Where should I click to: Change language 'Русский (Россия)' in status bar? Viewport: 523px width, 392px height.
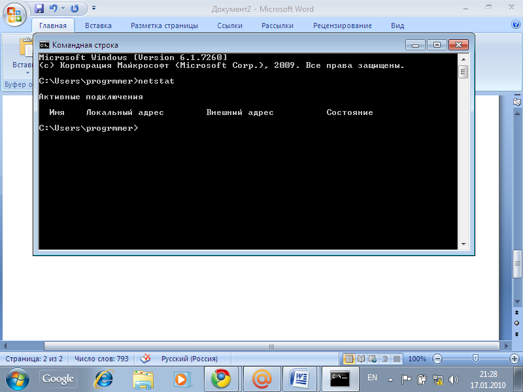point(190,359)
